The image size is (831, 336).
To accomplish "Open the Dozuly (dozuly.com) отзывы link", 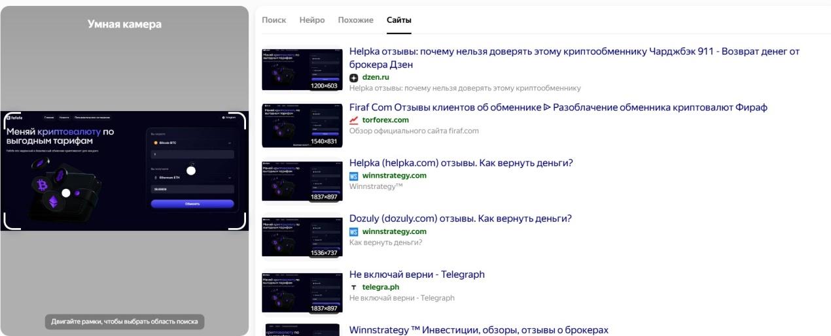I will coord(461,219).
